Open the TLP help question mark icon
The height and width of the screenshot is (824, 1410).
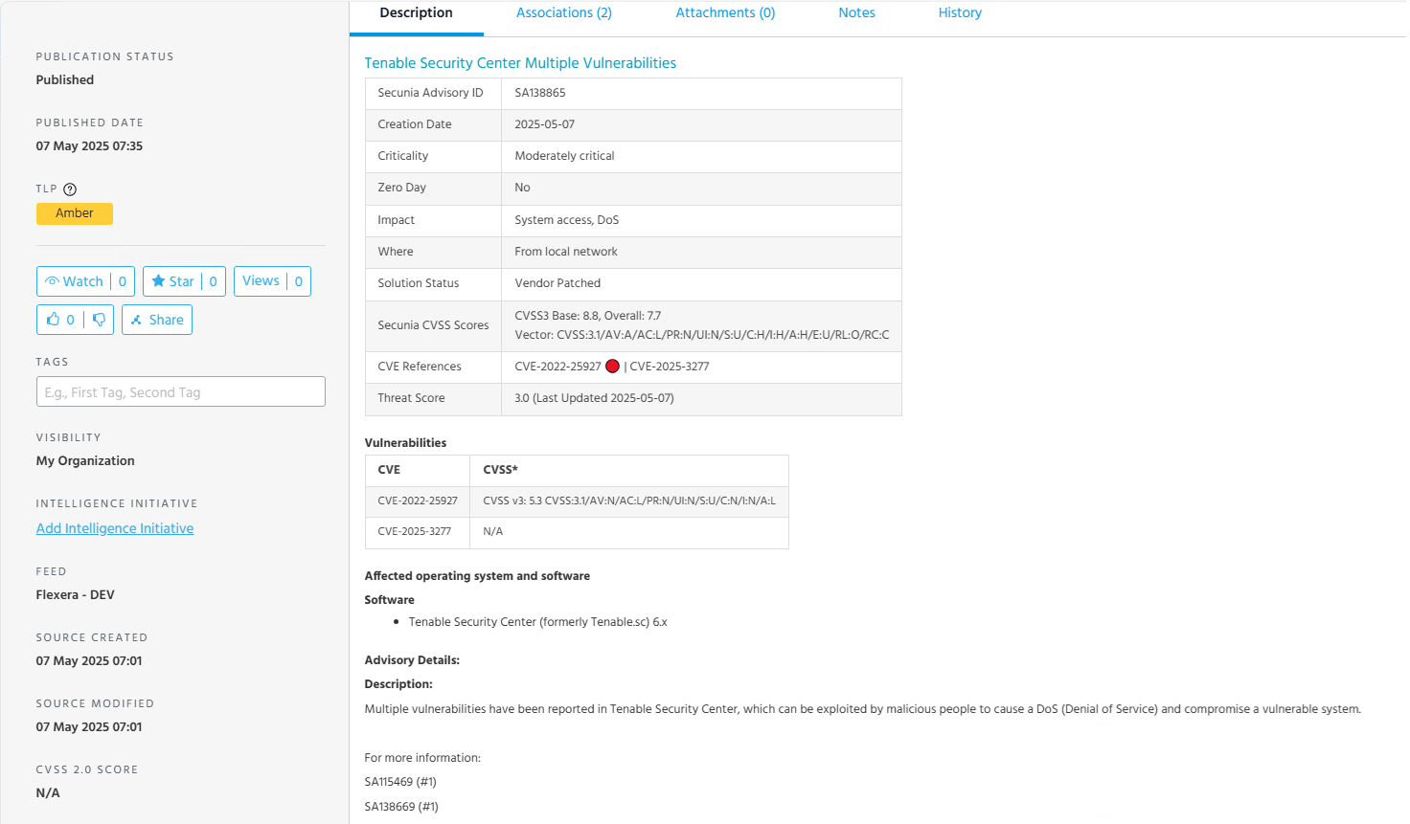click(70, 189)
